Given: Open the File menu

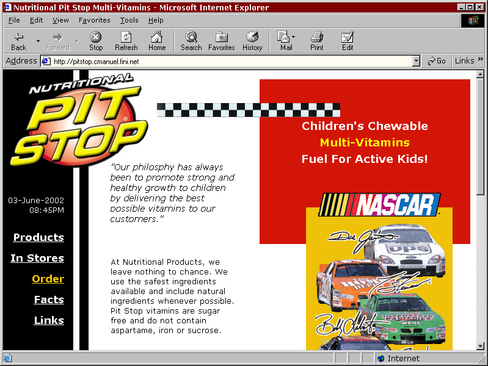Looking at the screenshot, I should (14, 20).
